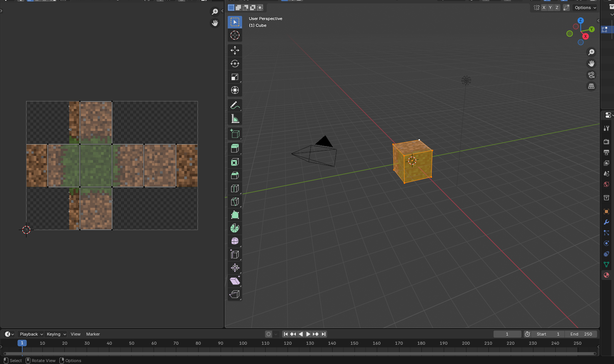Choose the Add Cube tool
The width and height of the screenshot is (614, 364).
point(235,134)
